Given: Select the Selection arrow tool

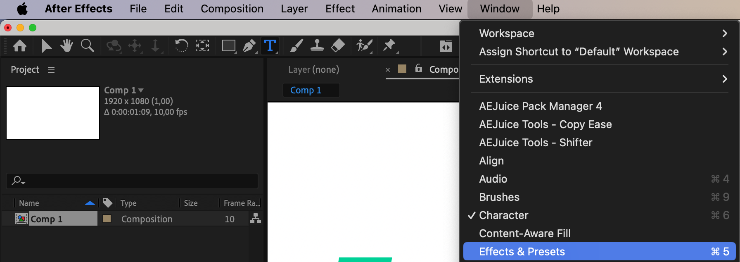Looking at the screenshot, I should point(46,45).
